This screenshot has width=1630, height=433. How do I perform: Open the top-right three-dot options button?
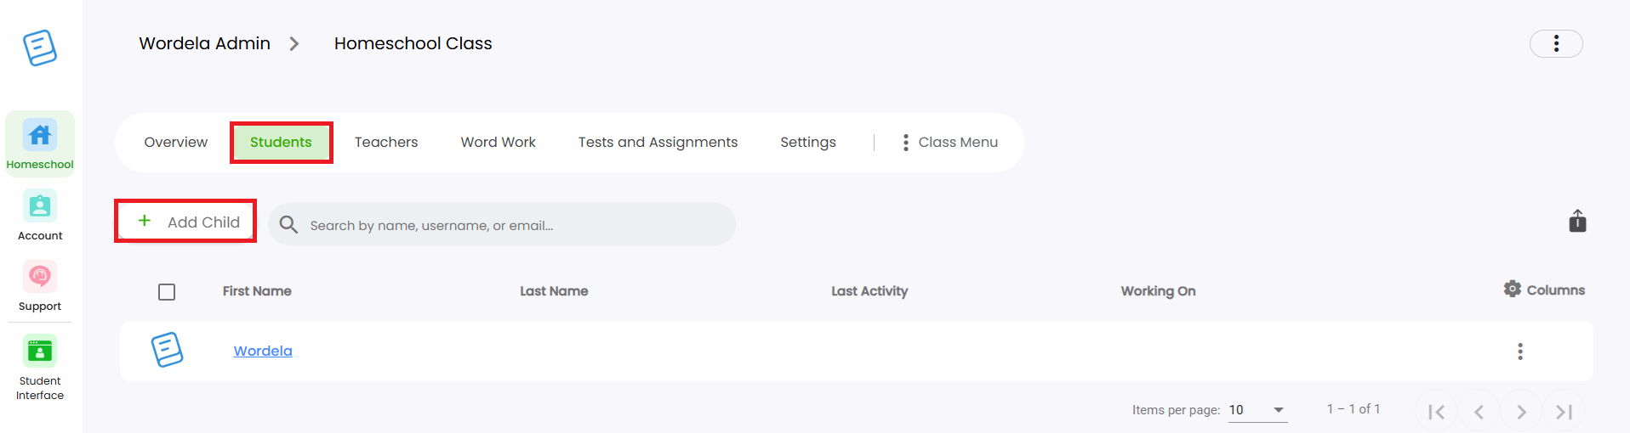click(1556, 43)
